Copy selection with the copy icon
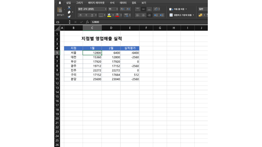The image size is (262, 147). click(x=69, y=12)
